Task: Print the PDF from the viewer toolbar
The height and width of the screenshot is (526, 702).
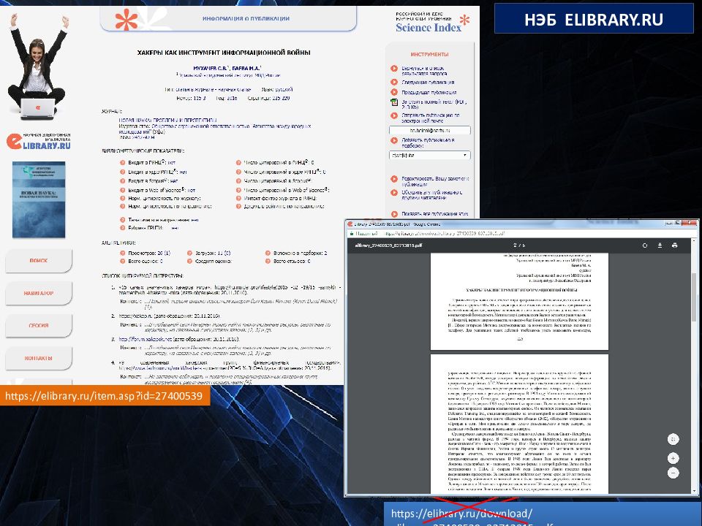Action: pyautogui.click(x=675, y=245)
